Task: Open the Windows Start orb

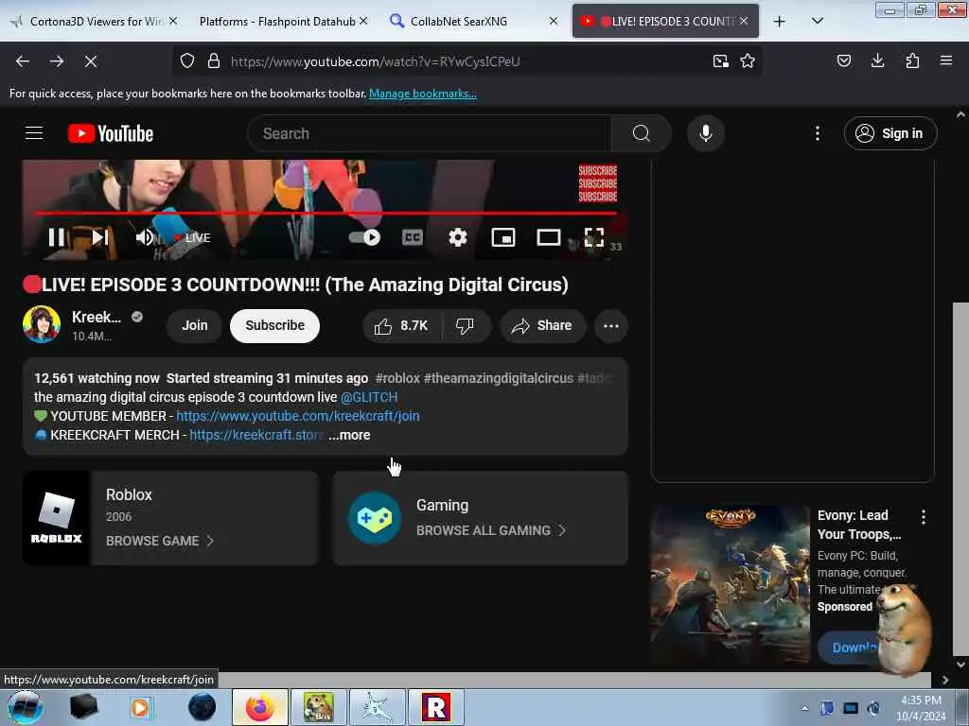Action: tap(25, 707)
